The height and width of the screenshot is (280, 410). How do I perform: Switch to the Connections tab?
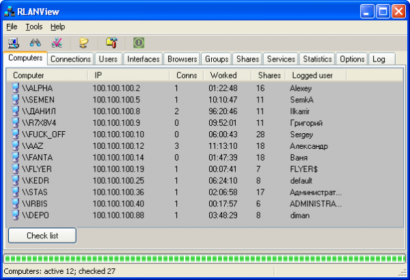click(x=70, y=59)
